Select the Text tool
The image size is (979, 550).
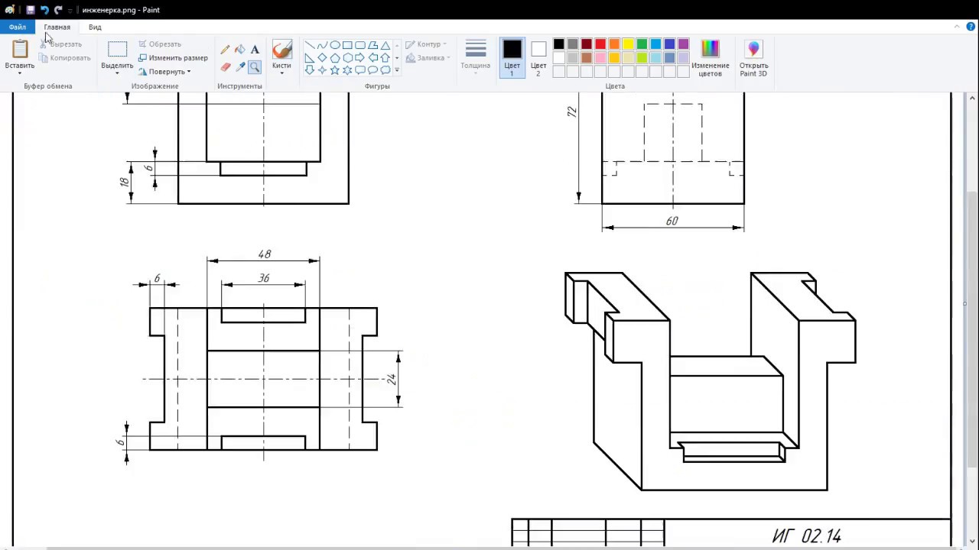tap(255, 50)
